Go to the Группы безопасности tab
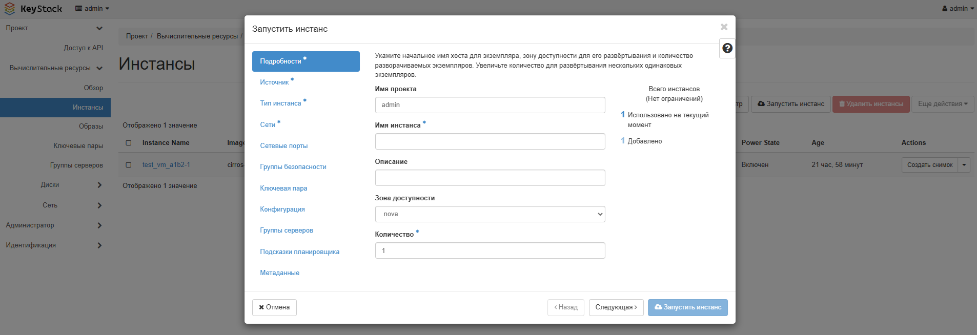Screen dimensions: 977x335 (x=293, y=167)
